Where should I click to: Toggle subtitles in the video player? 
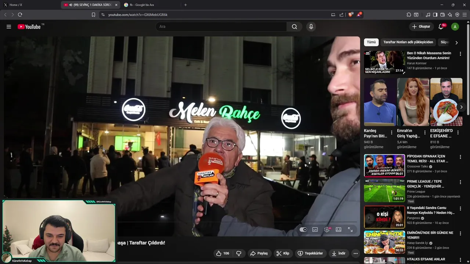pos(315,230)
